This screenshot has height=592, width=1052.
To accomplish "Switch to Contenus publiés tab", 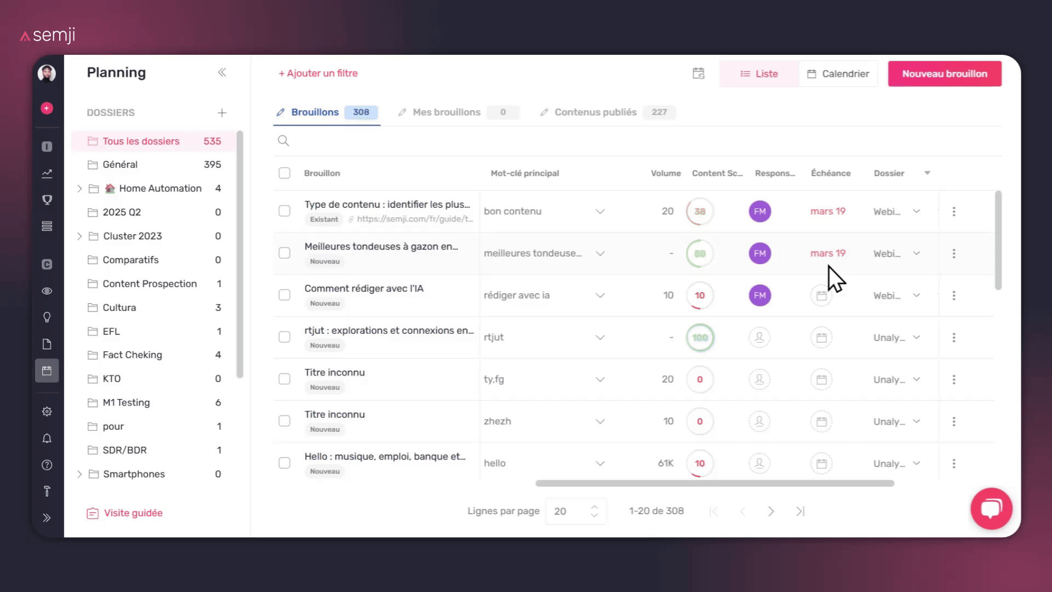I will (x=607, y=112).
